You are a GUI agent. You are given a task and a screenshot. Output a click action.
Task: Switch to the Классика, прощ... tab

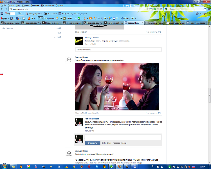155,23
